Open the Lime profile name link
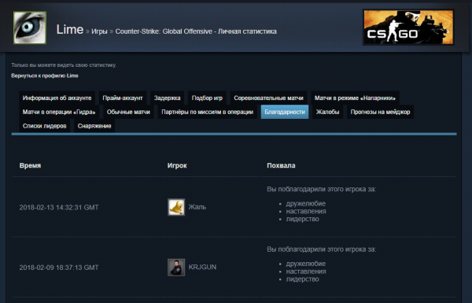 (70, 30)
